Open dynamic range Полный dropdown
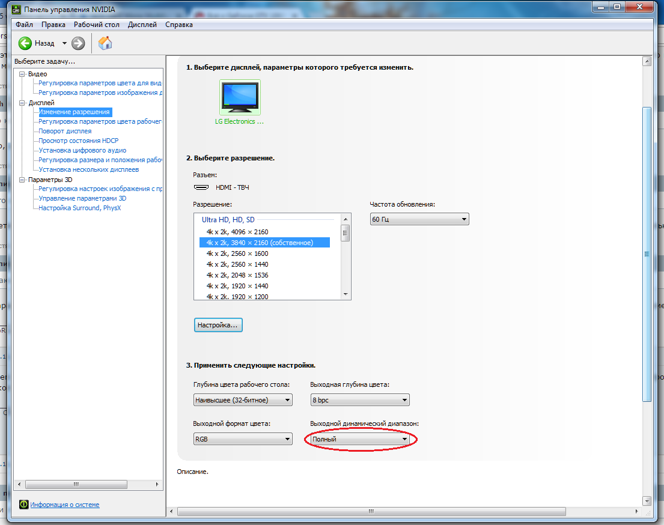The image size is (664, 525). pos(360,439)
